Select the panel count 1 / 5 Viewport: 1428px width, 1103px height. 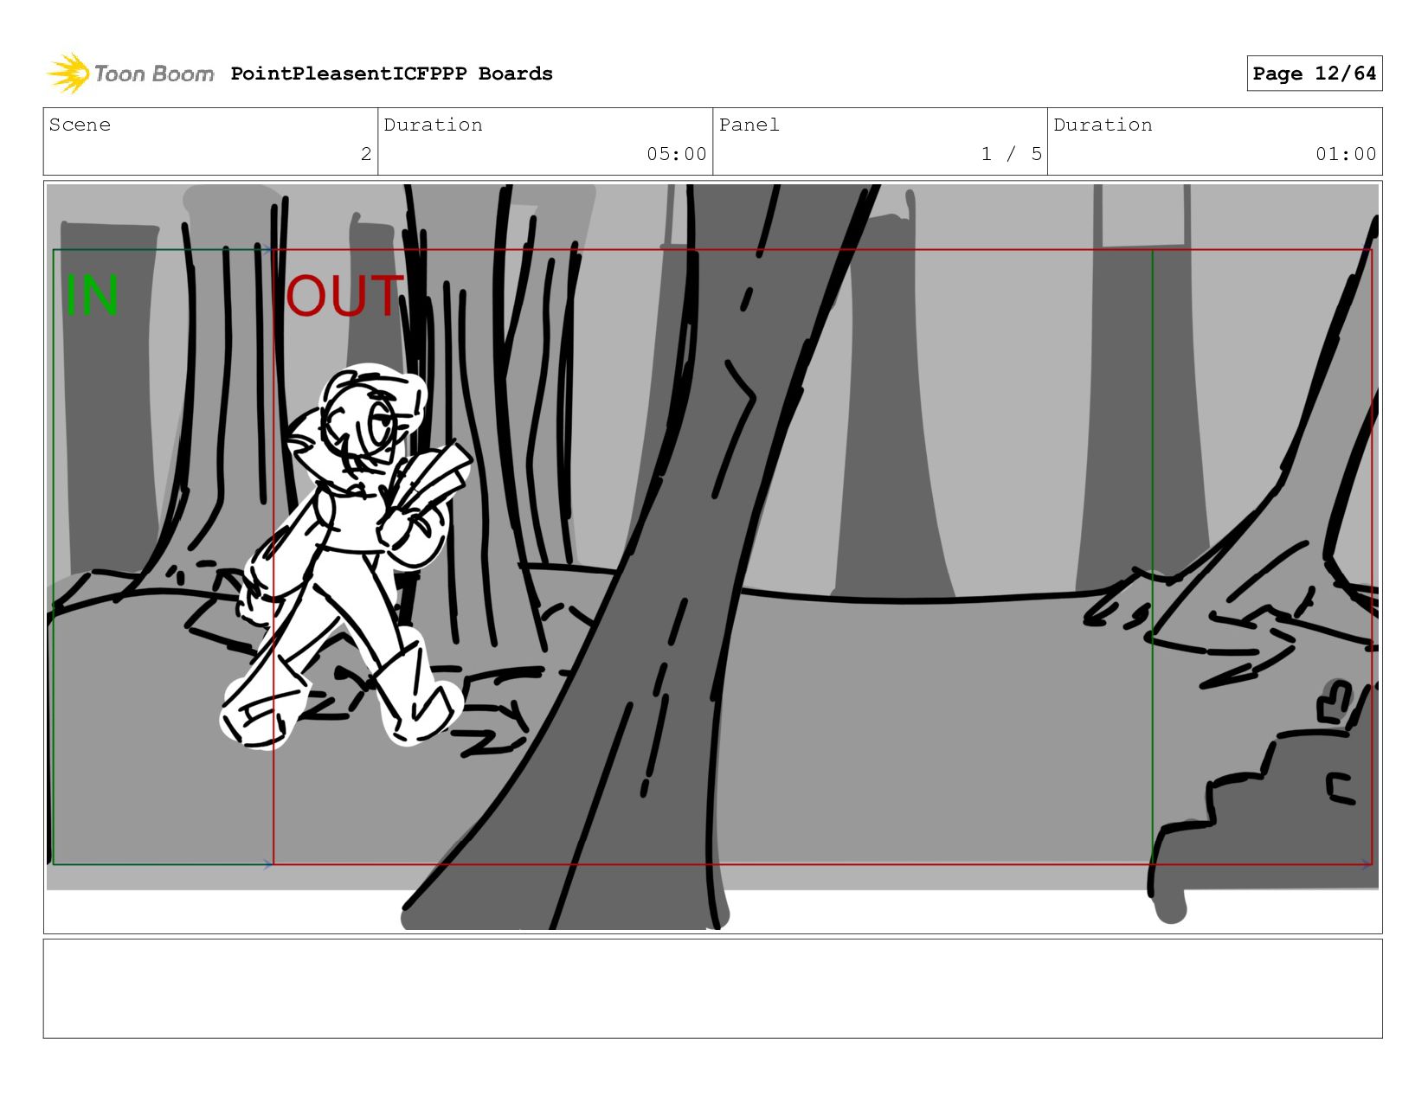click(x=1011, y=154)
